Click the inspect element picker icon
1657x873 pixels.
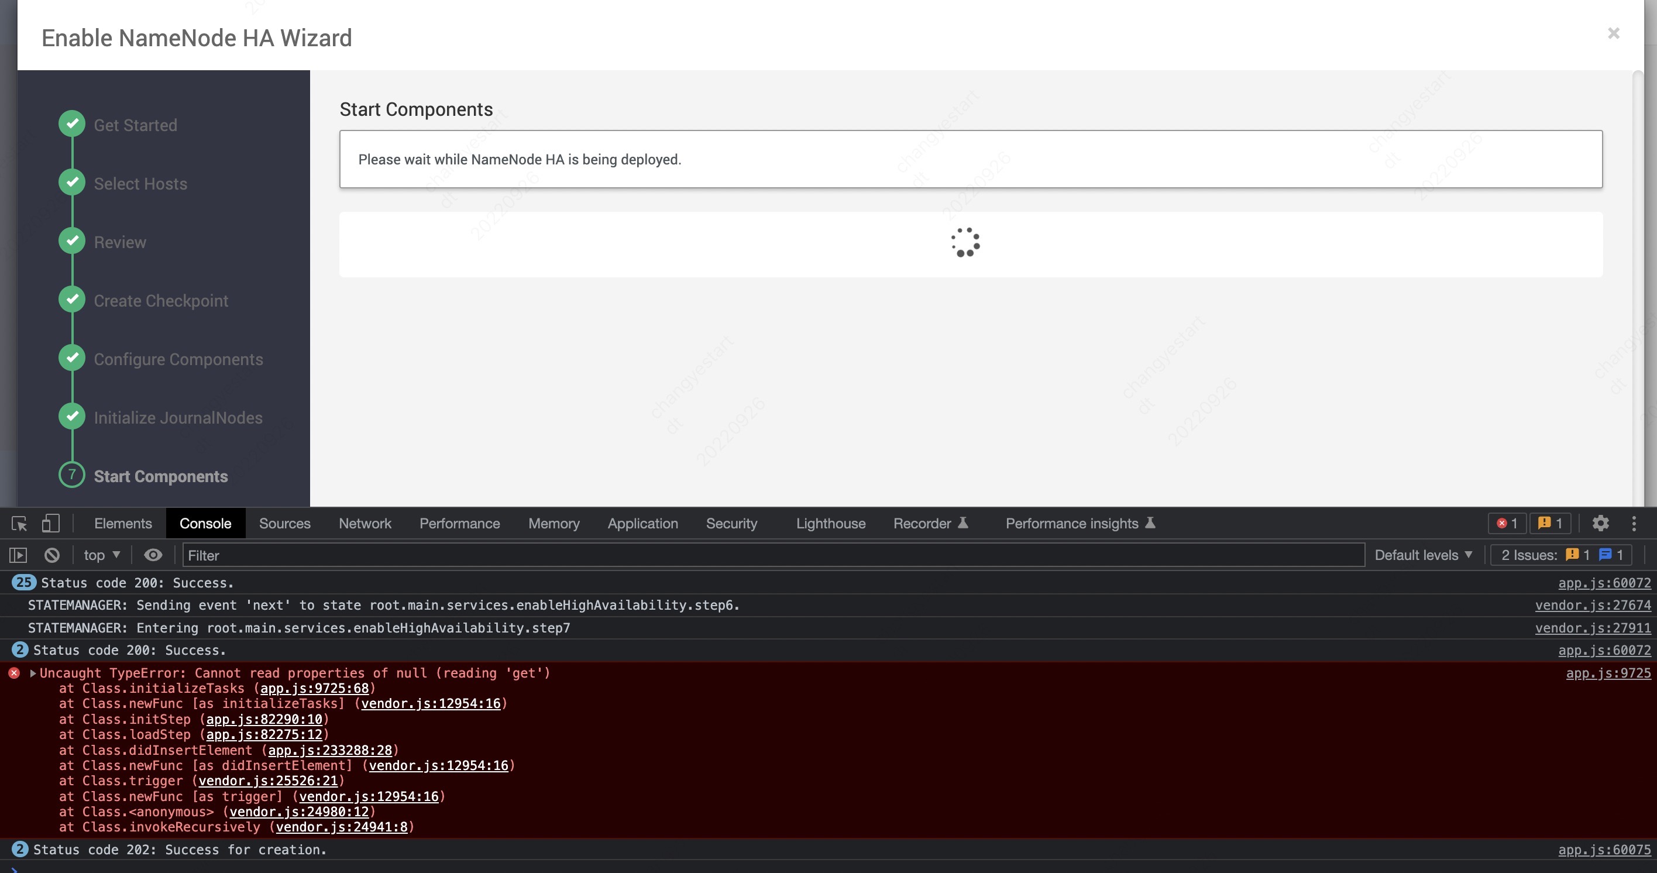19,524
